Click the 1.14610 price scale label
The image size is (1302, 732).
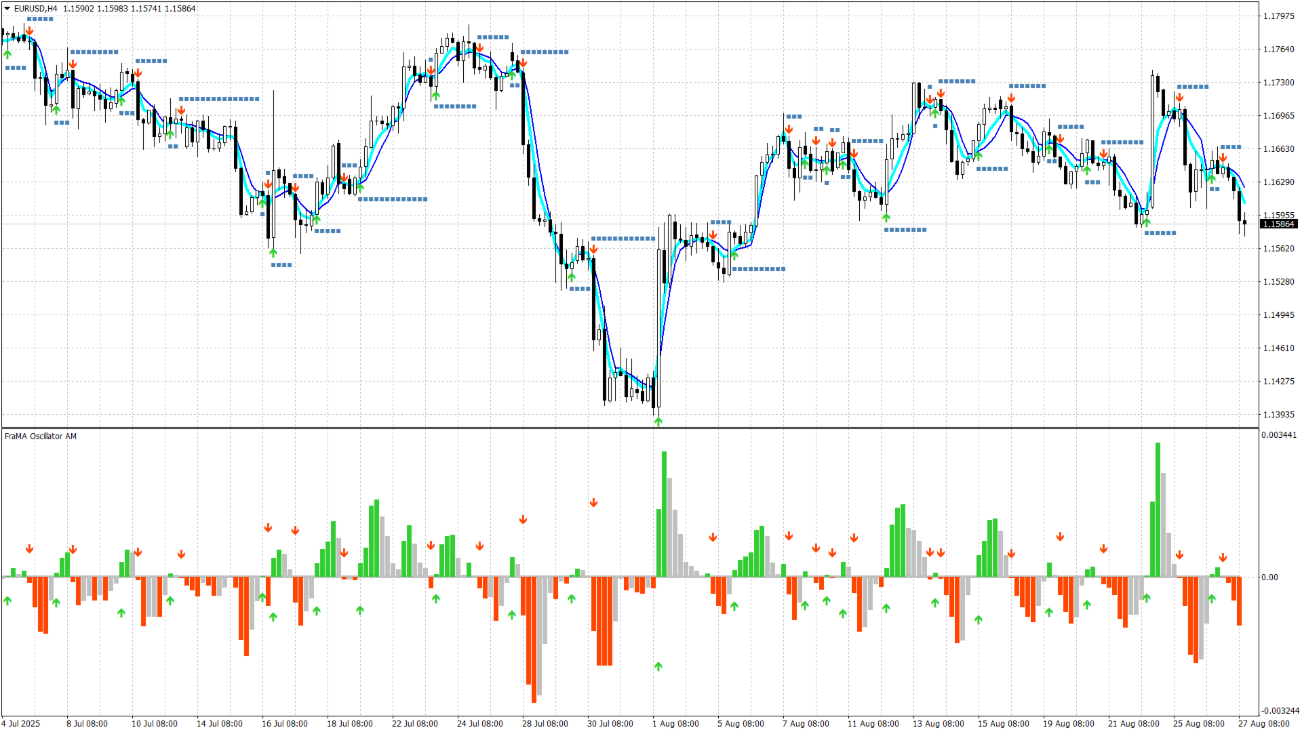coord(1279,348)
